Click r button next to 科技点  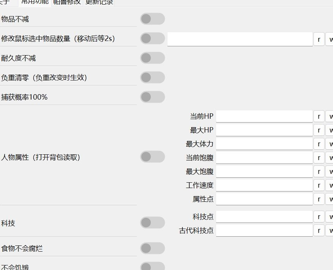click(319, 217)
